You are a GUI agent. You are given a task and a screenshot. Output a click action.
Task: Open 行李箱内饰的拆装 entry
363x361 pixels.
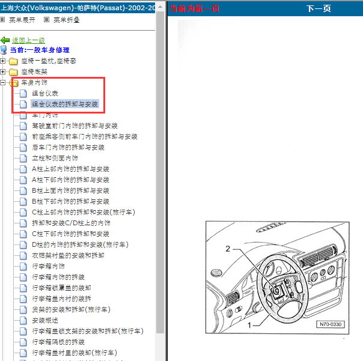58,277
